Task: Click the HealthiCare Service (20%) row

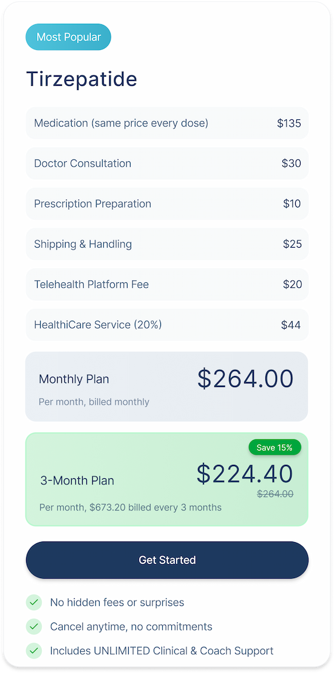Action: tap(167, 324)
